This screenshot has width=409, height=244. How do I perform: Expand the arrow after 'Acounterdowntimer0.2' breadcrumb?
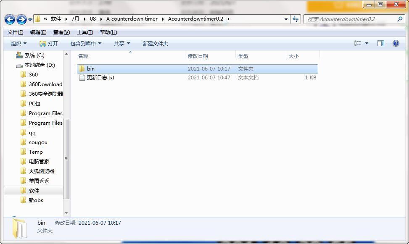[x=229, y=19]
